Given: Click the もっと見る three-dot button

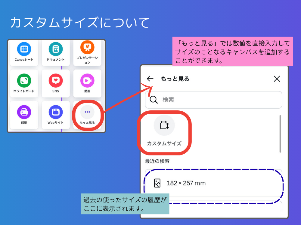Looking at the screenshot, I should point(87,112).
